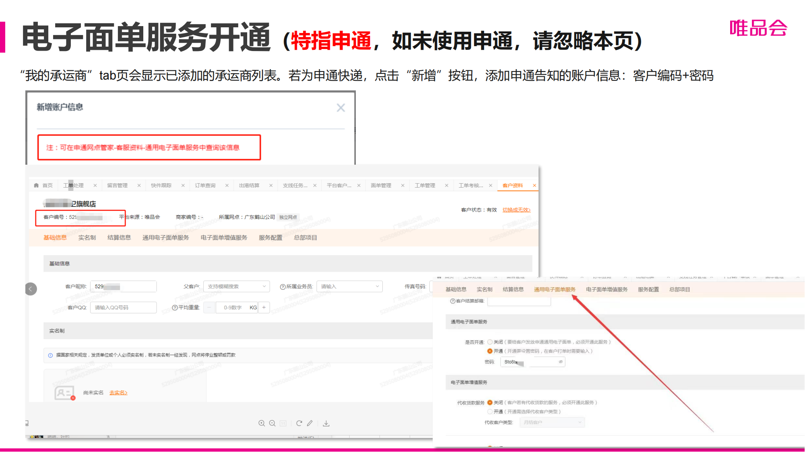Select 开通 radio for 代收货款服务

pos(490,411)
